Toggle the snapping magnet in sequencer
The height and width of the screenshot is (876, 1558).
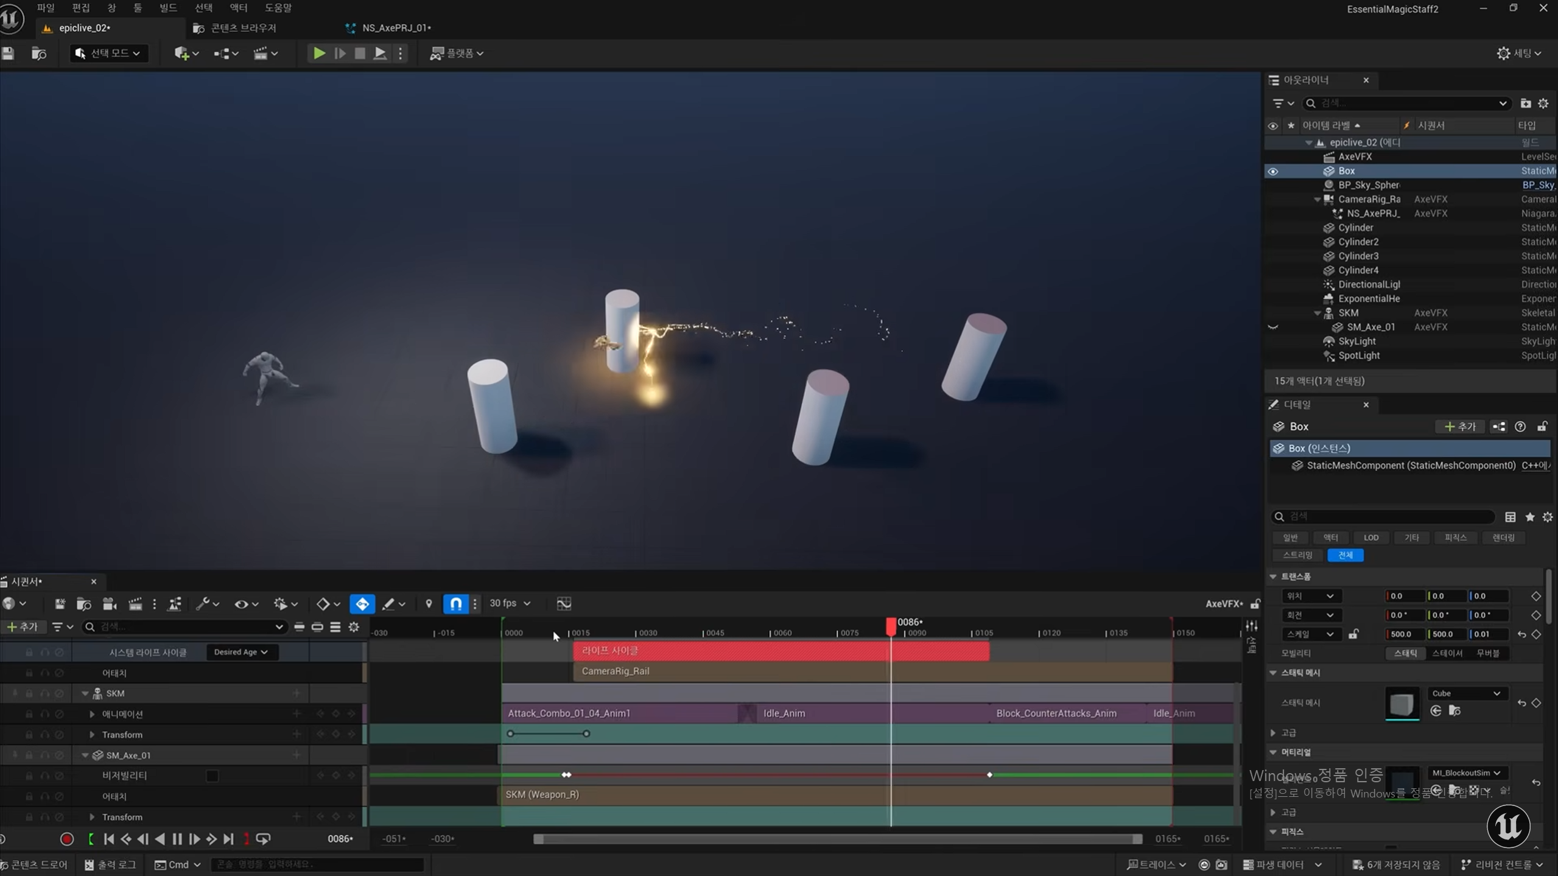coord(455,603)
